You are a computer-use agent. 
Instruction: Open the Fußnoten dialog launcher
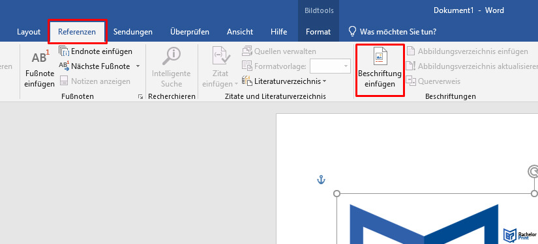(x=140, y=97)
